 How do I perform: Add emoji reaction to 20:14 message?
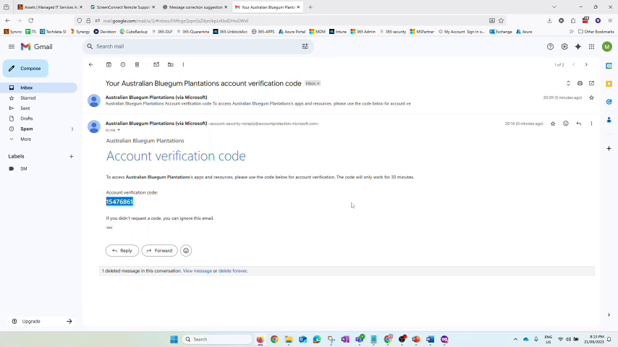pyautogui.click(x=566, y=124)
